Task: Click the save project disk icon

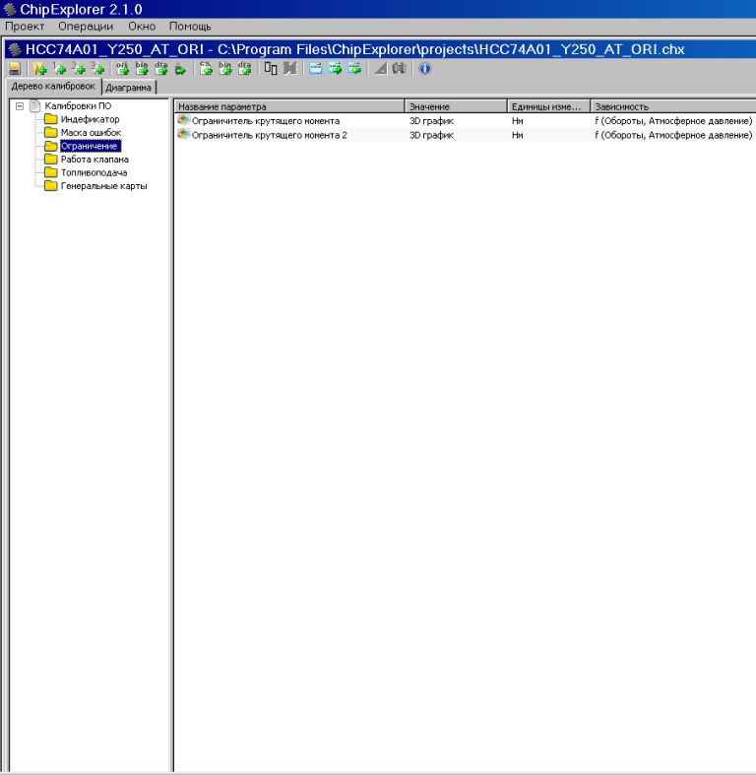Action: (x=15, y=69)
